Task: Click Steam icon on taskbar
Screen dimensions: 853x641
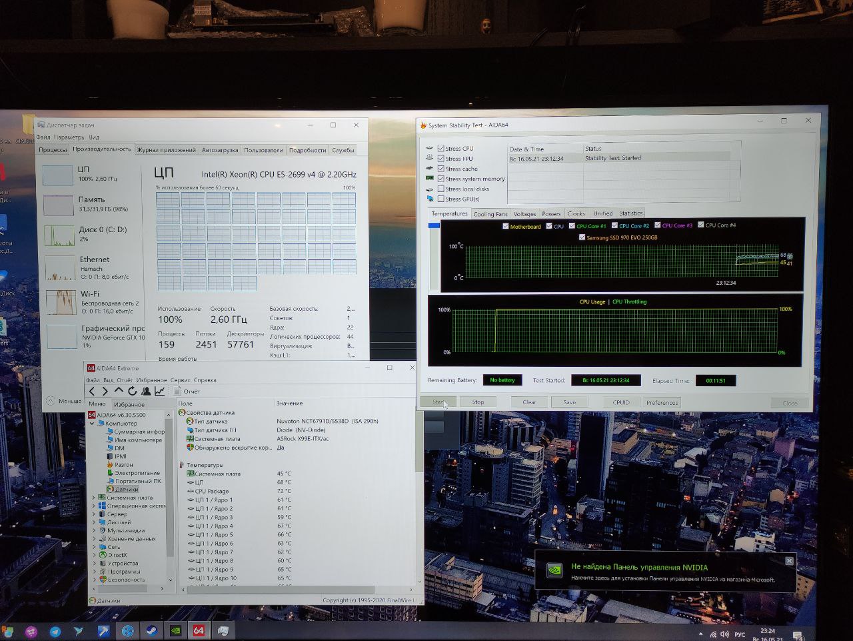Action: (x=151, y=630)
